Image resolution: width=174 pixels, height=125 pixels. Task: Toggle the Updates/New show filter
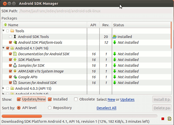click(x=19, y=99)
